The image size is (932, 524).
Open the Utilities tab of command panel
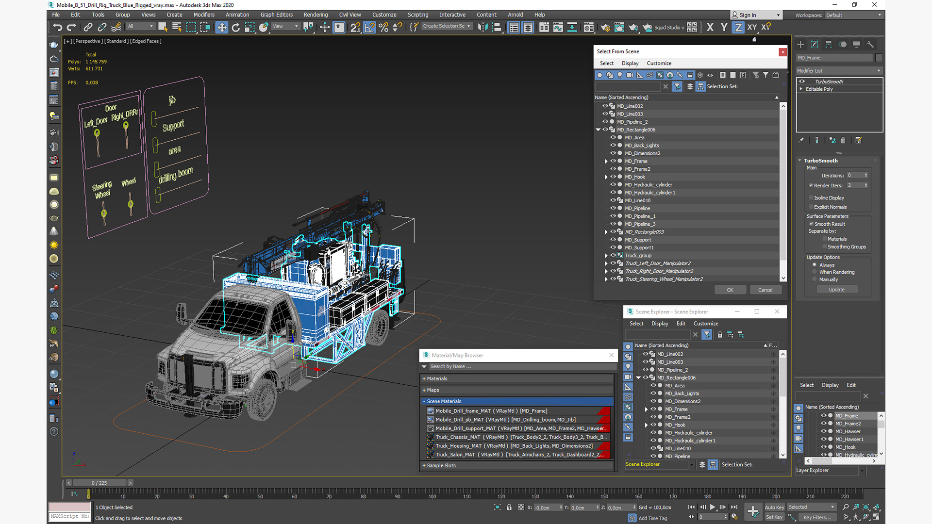click(870, 44)
